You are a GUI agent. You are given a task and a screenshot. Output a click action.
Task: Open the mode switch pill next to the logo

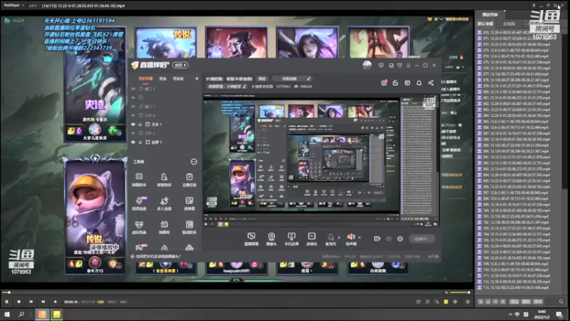(x=180, y=65)
